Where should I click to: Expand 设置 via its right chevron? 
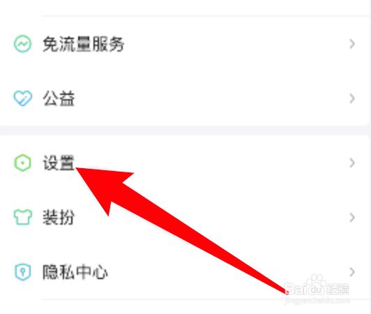point(352,163)
